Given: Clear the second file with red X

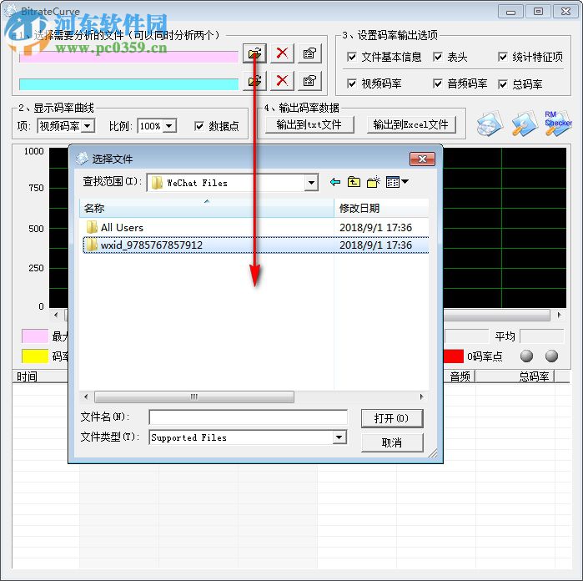Looking at the screenshot, I should click(x=282, y=81).
